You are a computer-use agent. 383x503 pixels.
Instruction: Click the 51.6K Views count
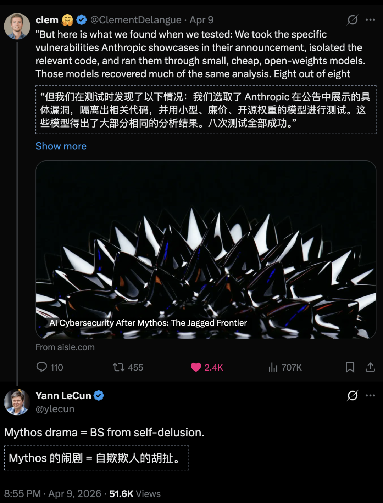point(135,494)
